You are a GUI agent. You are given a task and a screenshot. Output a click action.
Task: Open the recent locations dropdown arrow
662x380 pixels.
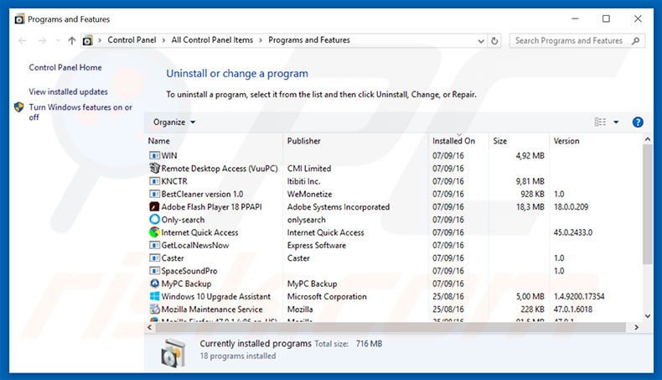point(58,40)
